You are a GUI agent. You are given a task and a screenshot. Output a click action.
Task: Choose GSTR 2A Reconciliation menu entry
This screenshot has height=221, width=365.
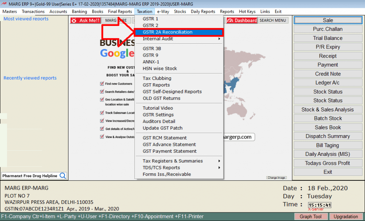click(x=179, y=32)
